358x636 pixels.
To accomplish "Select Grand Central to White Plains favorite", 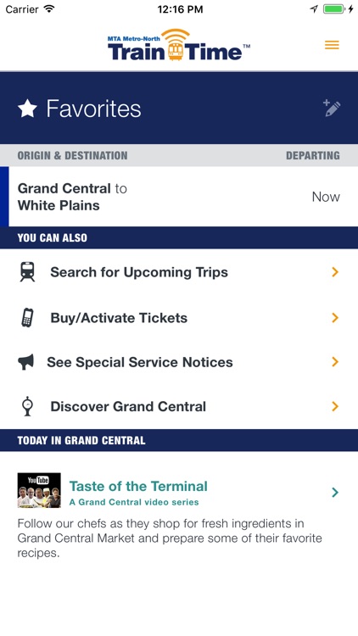I will (179, 197).
